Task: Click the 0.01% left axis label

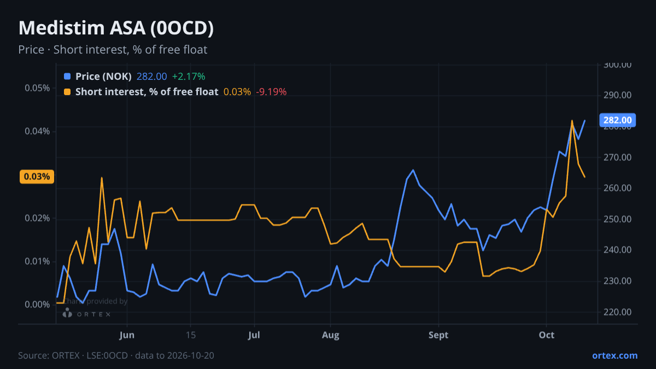Action: (x=37, y=261)
